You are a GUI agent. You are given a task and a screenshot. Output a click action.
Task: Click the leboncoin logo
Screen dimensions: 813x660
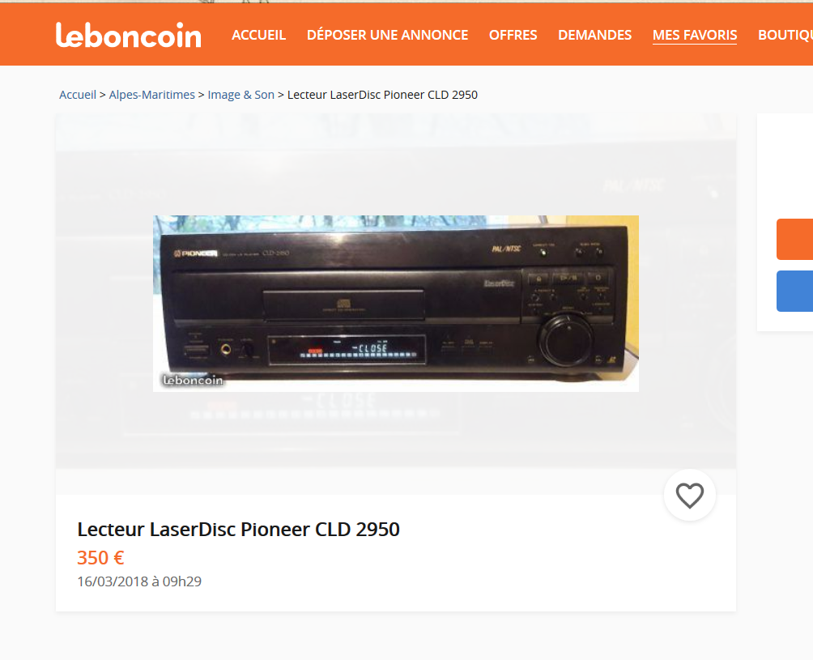[128, 36]
